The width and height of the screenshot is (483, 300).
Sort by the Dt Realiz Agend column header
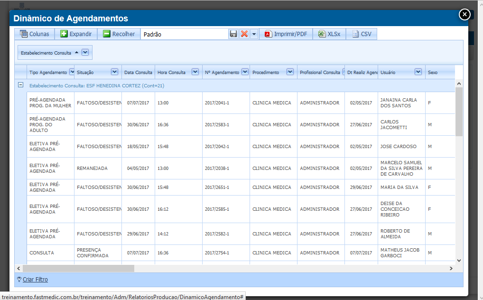(x=362, y=73)
